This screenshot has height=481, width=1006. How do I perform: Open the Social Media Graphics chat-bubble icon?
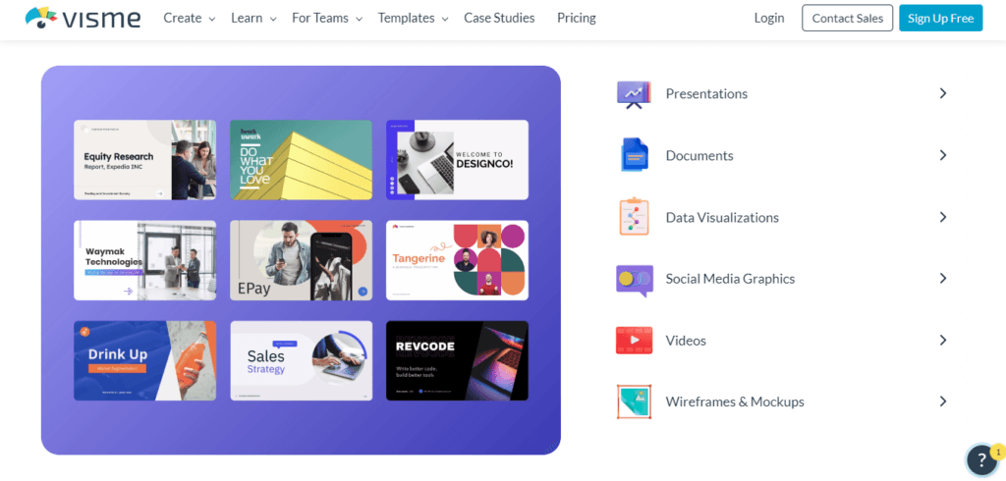pyautogui.click(x=635, y=280)
